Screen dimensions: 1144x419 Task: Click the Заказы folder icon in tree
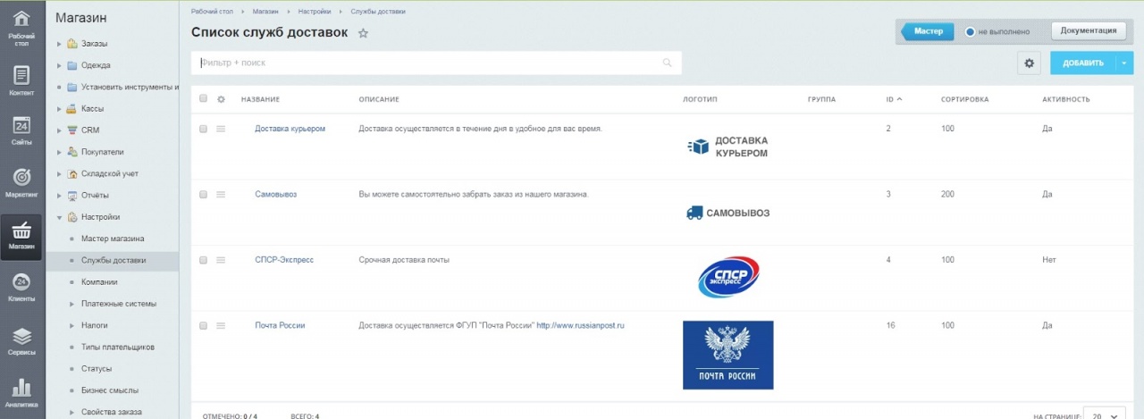[71, 44]
